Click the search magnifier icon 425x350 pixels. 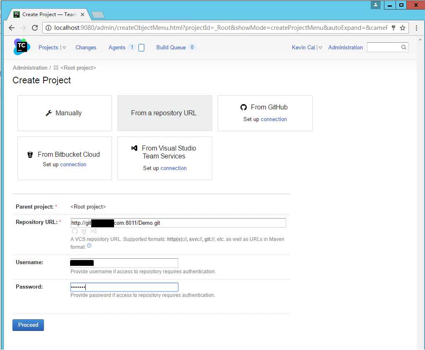(403, 47)
